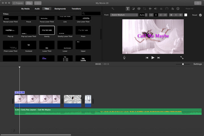Switch to the Transitions tab

pos(76,9)
